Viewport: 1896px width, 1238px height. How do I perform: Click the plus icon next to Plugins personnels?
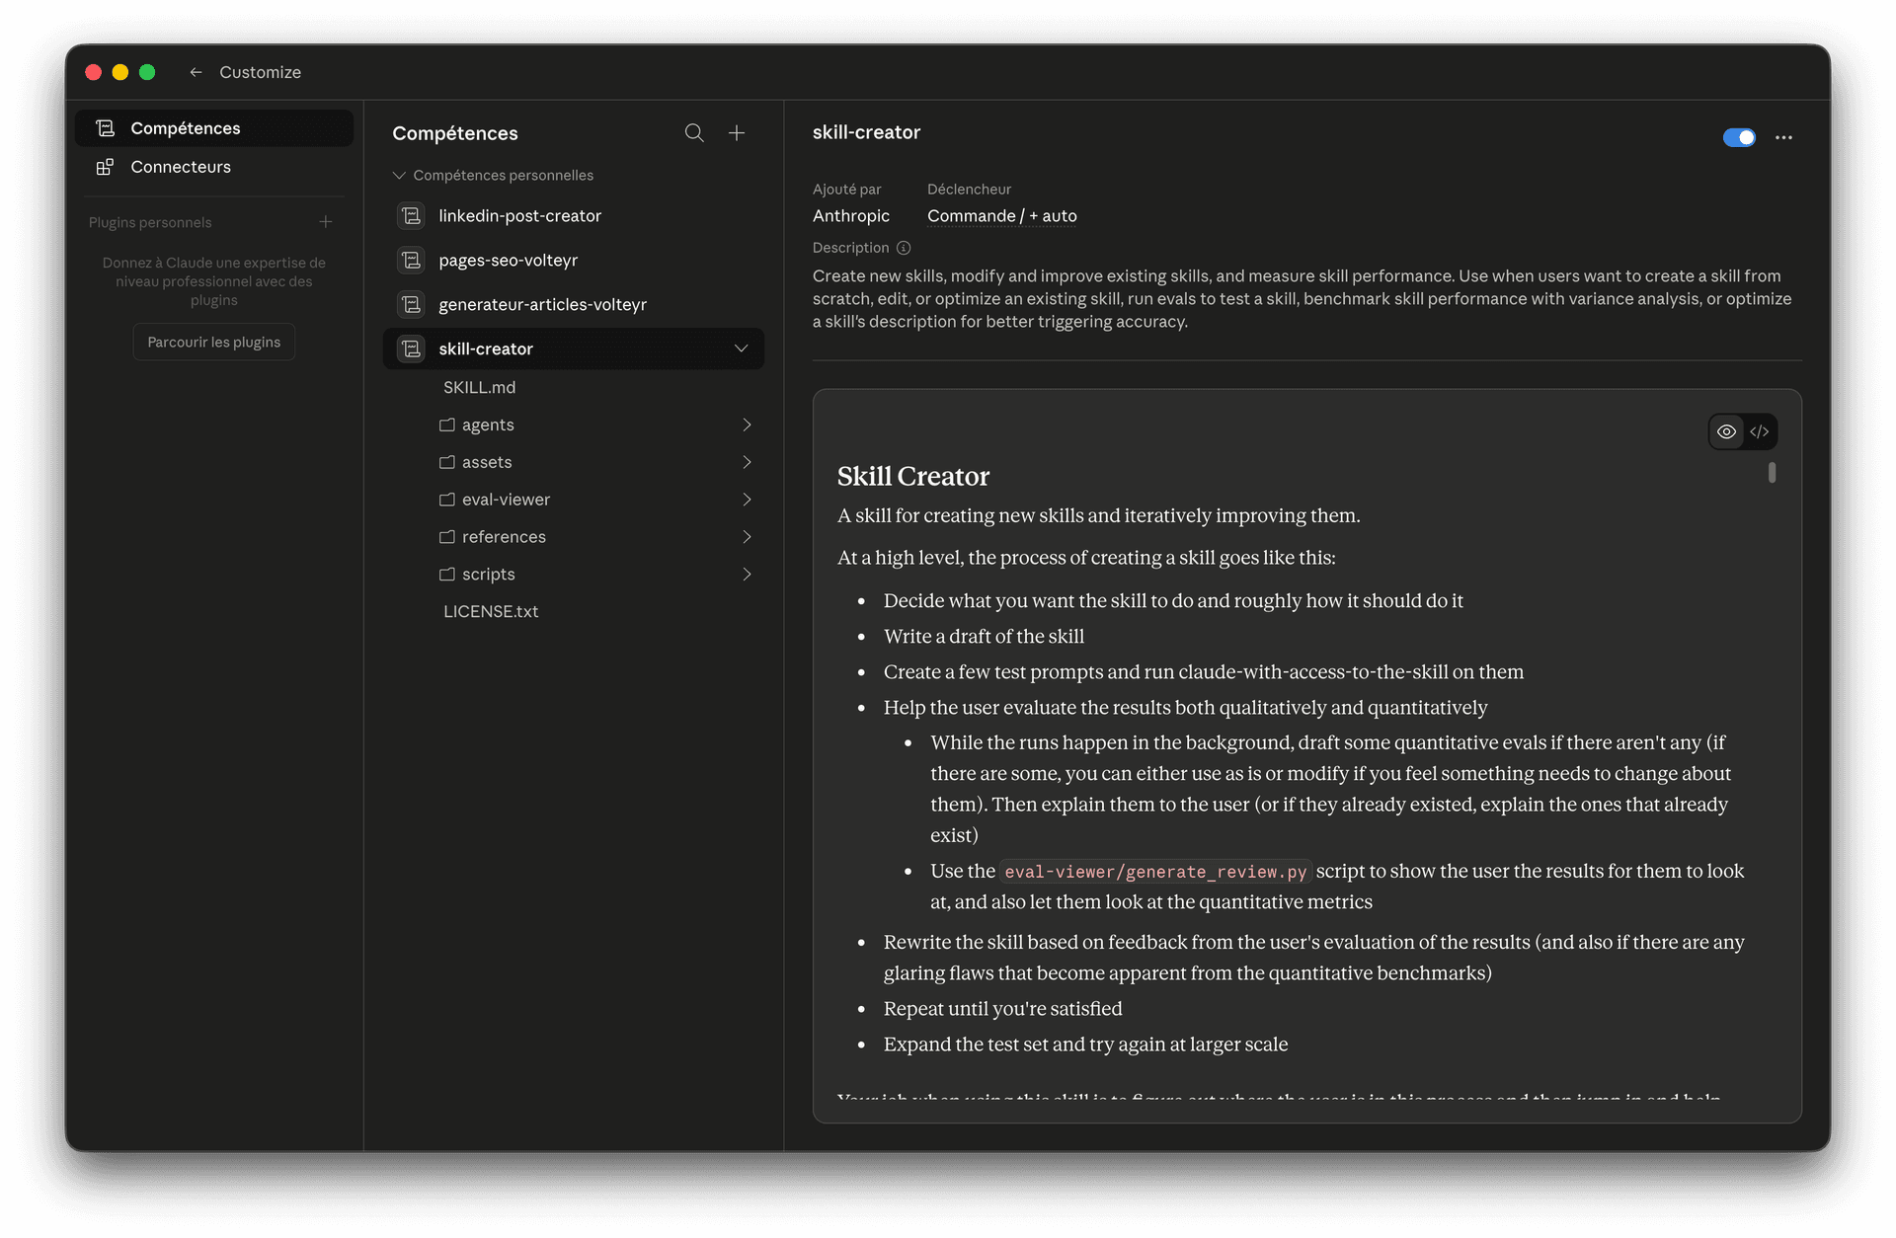tap(326, 221)
